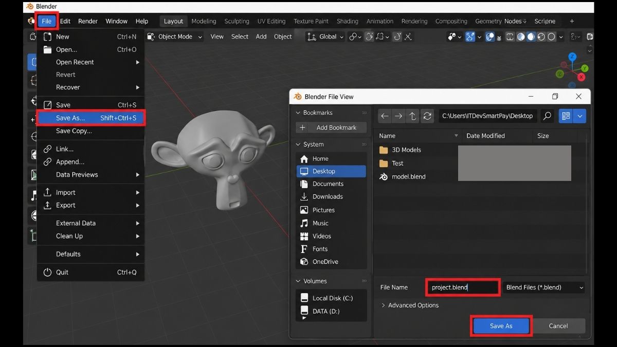This screenshot has height=347, width=617.
Task: Open Local Disk (C:) volume
Action: pos(332,298)
